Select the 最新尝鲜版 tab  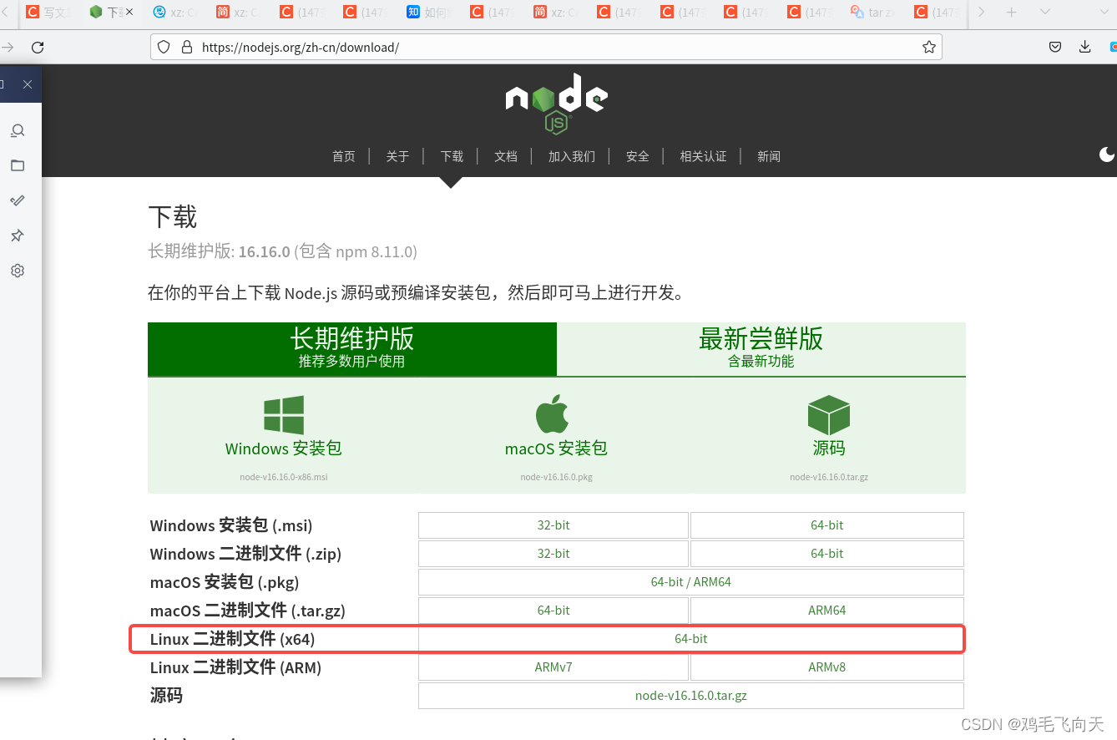tap(761, 349)
